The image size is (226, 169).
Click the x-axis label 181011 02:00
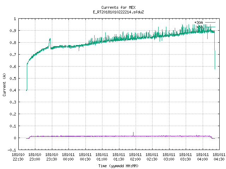(x=135, y=157)
